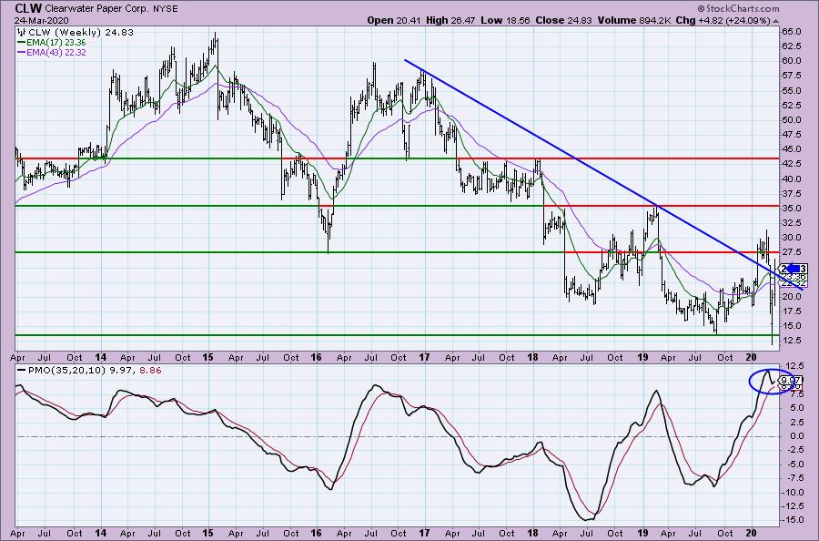Click year 20 on the price panel axis

coord(752,358)
